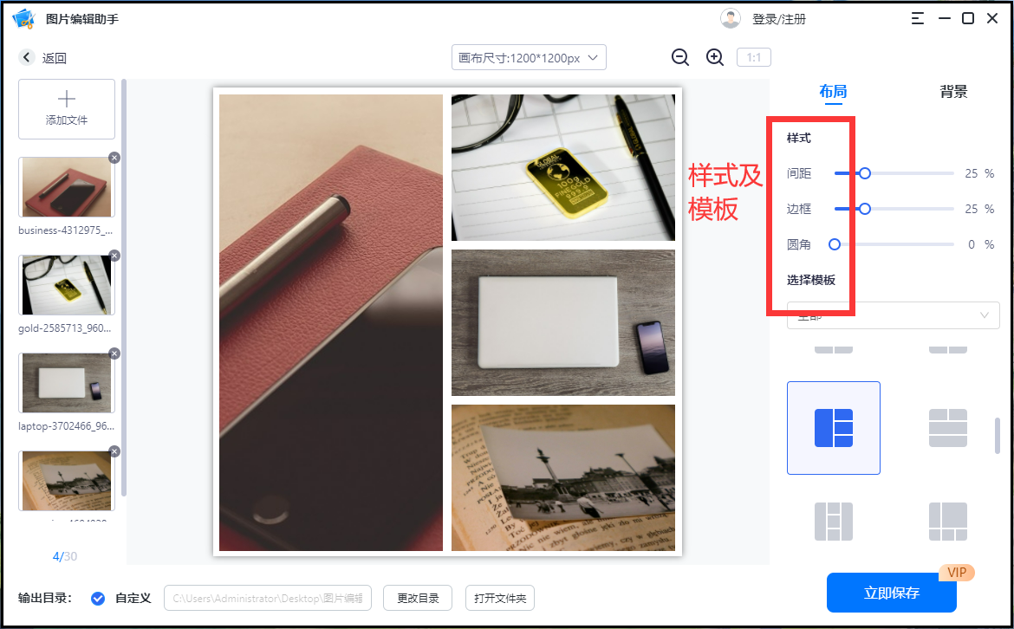This screenshot has width=1014, height=629.
Task: Click the user avatar icon
Action: coord(730,19)
